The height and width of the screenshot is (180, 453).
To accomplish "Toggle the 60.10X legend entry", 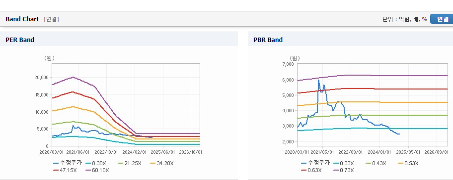I will (x=97, y=170).
